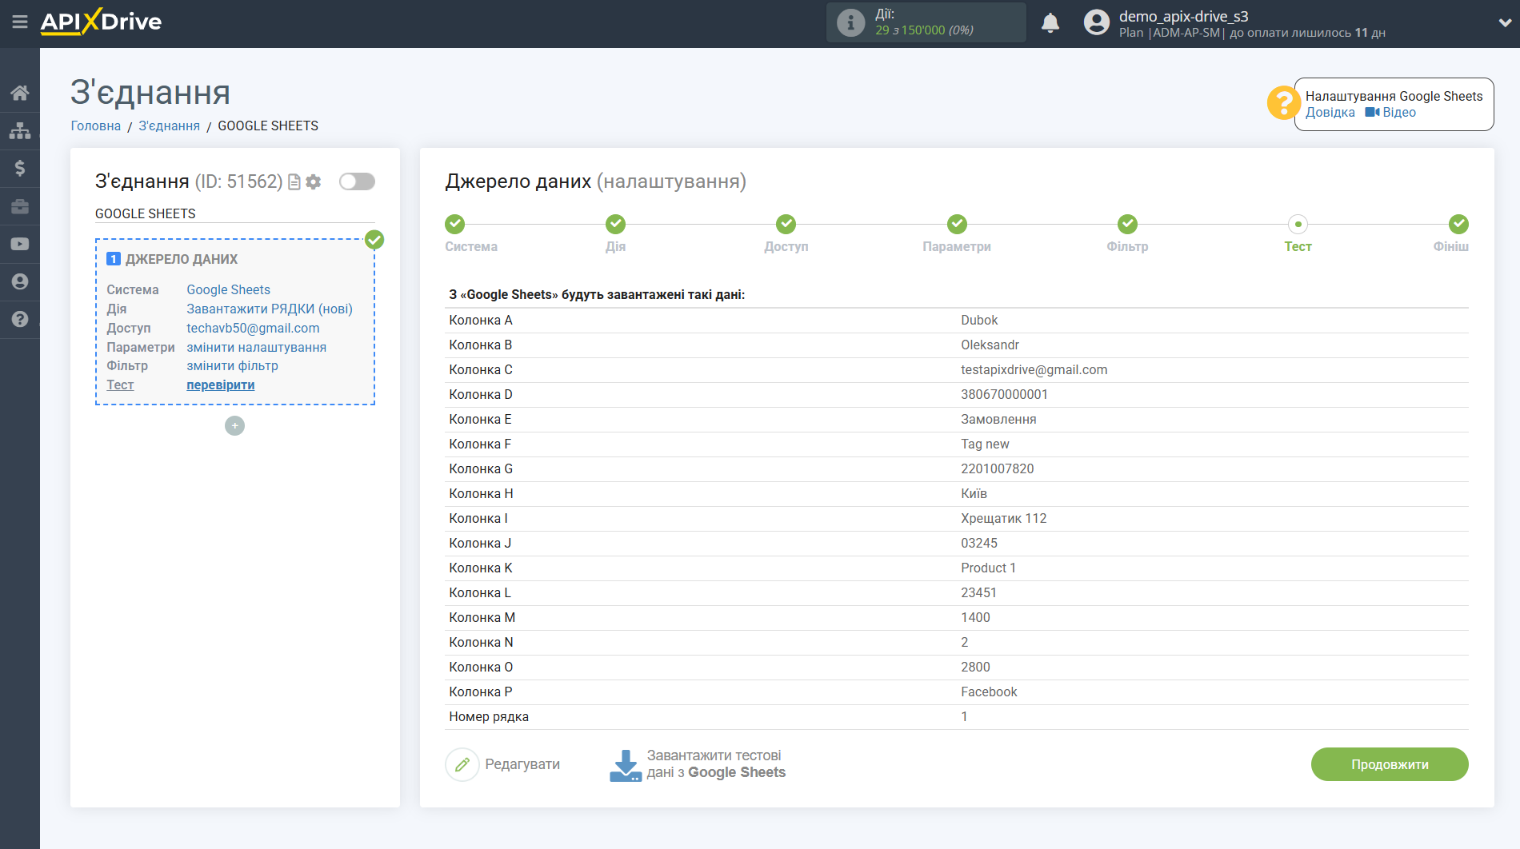The width and height of the screenshot is (1520, 849).
Task: Open the user profile sidebar icon
Action: 20,281
